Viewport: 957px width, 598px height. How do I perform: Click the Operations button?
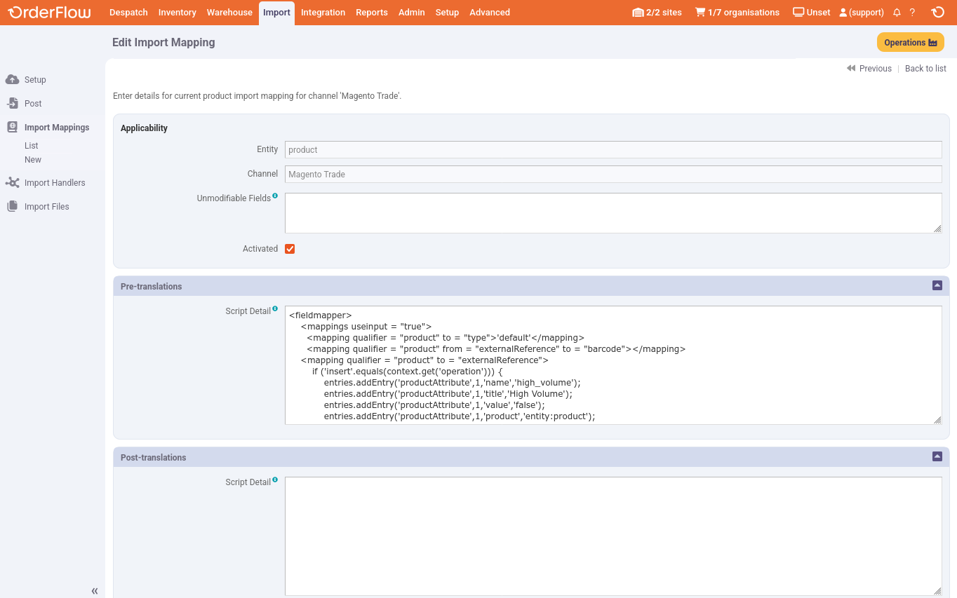tap(910, 42)
